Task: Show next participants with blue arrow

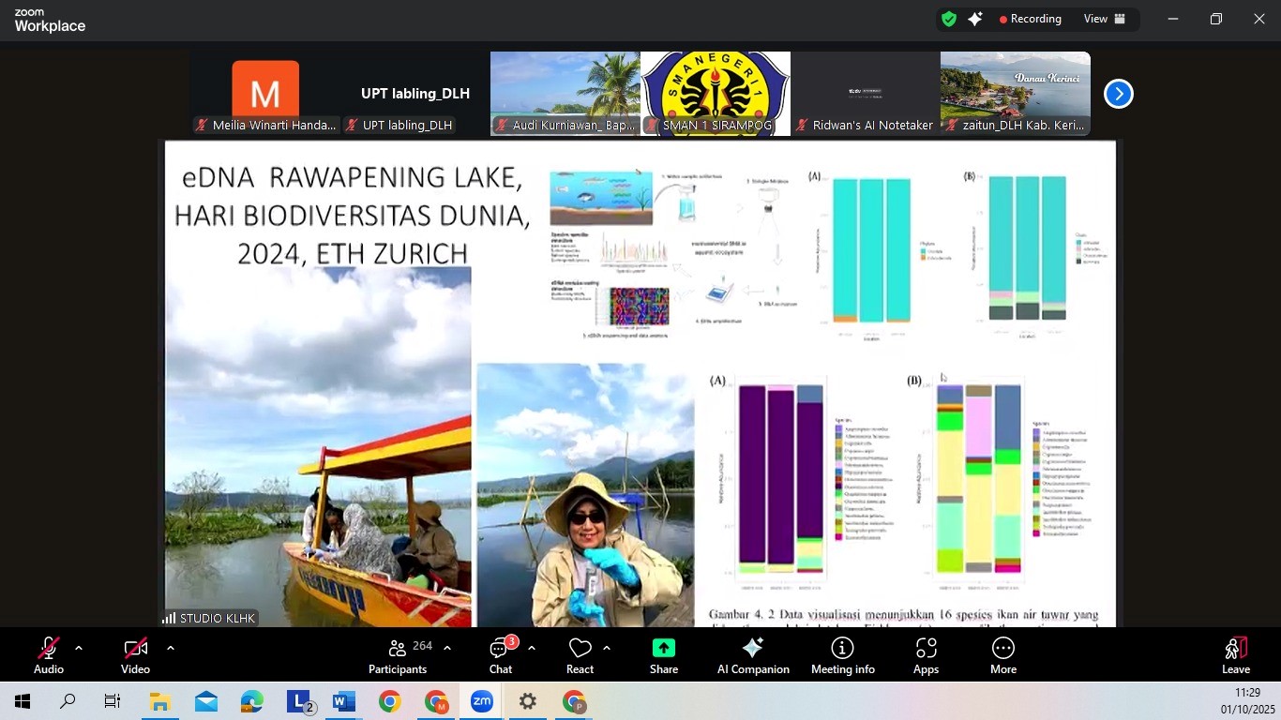Action: [x=1118, y=94]
